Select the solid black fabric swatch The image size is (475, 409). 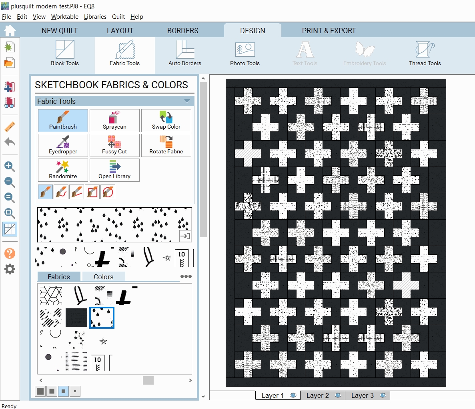click(x=76, y=318)
